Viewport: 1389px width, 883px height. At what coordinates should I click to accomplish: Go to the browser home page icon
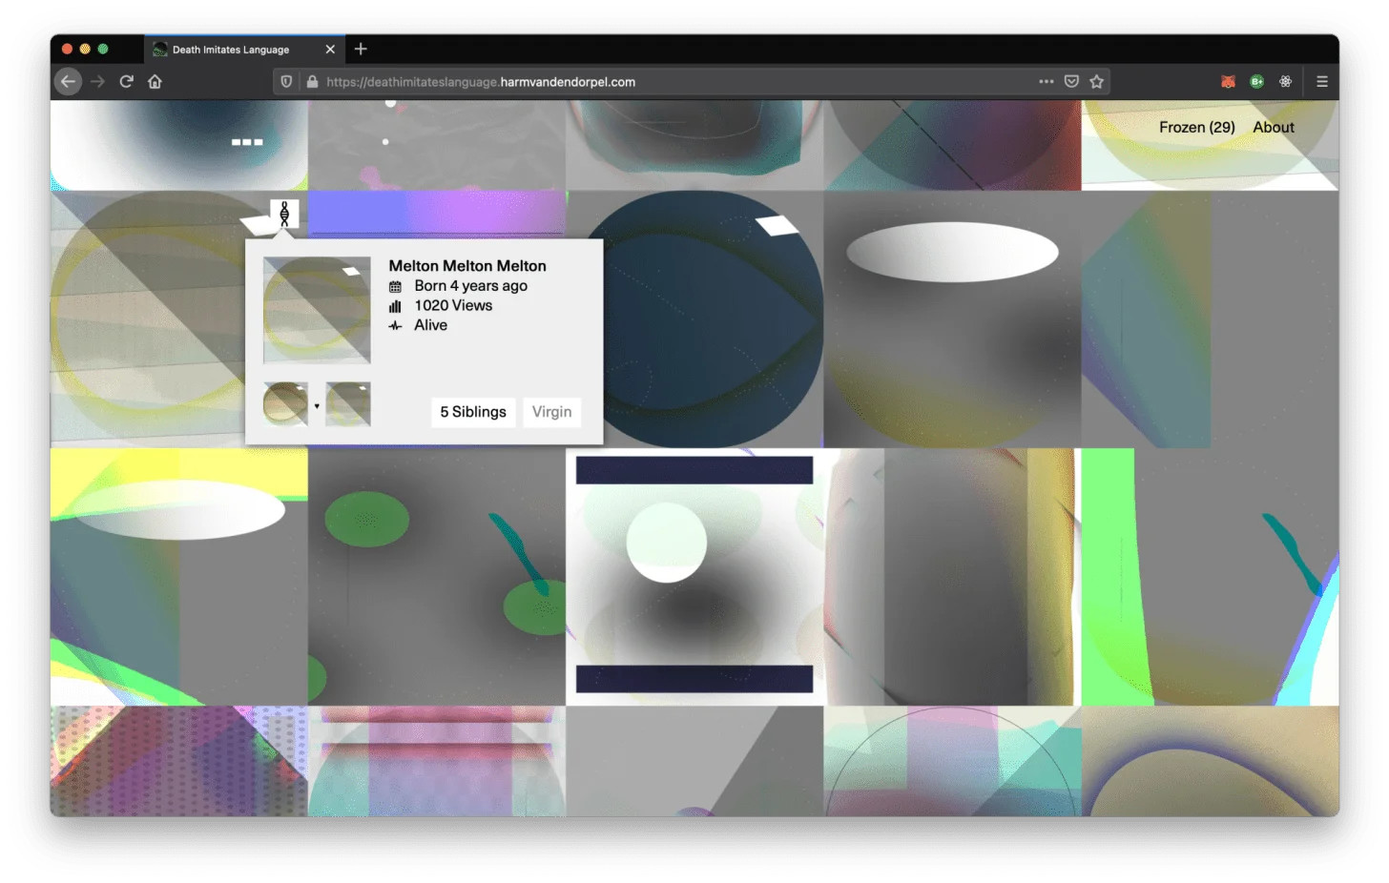(x=155, y=82)
